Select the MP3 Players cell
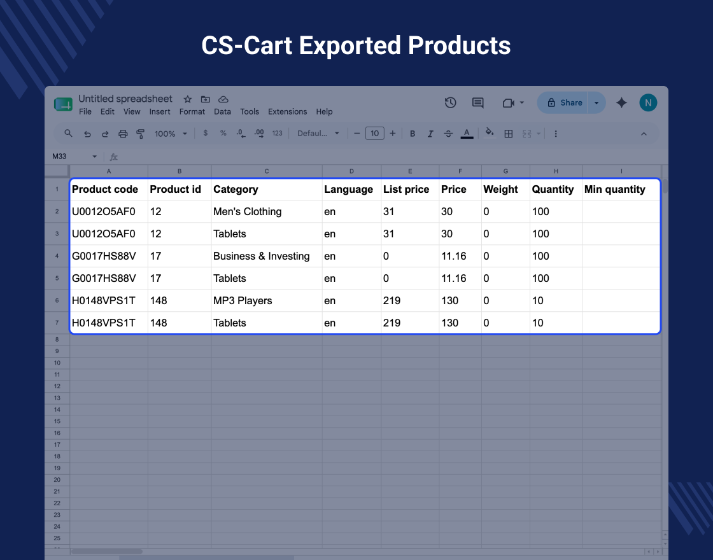Viewport: 713px width, 560px height. tap(267, 300)
